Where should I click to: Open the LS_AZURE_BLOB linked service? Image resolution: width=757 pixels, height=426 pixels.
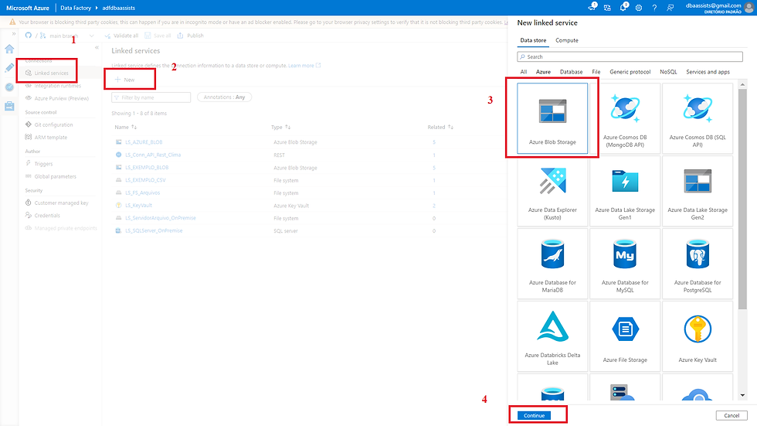(144, 142)
